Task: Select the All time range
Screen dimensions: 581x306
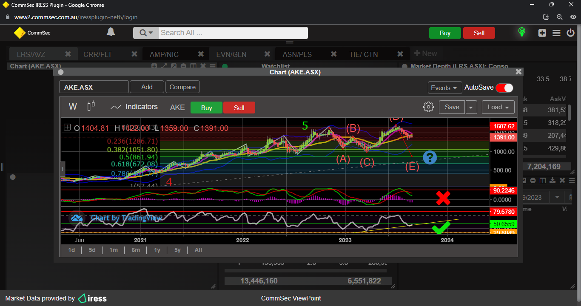Action: coord(198,250)
